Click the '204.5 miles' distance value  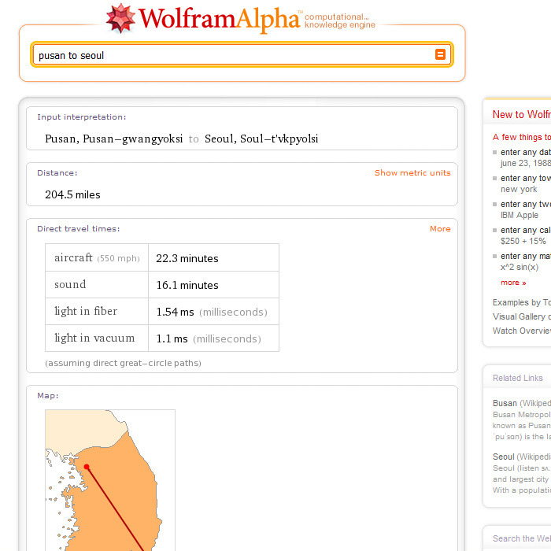coord(72,194)
